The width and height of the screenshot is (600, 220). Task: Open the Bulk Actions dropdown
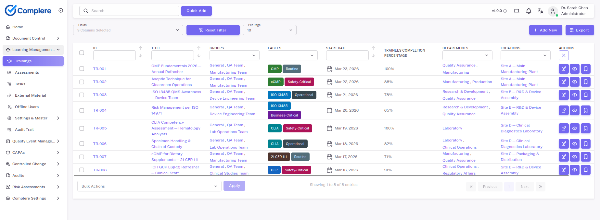[x=149, y=186]
